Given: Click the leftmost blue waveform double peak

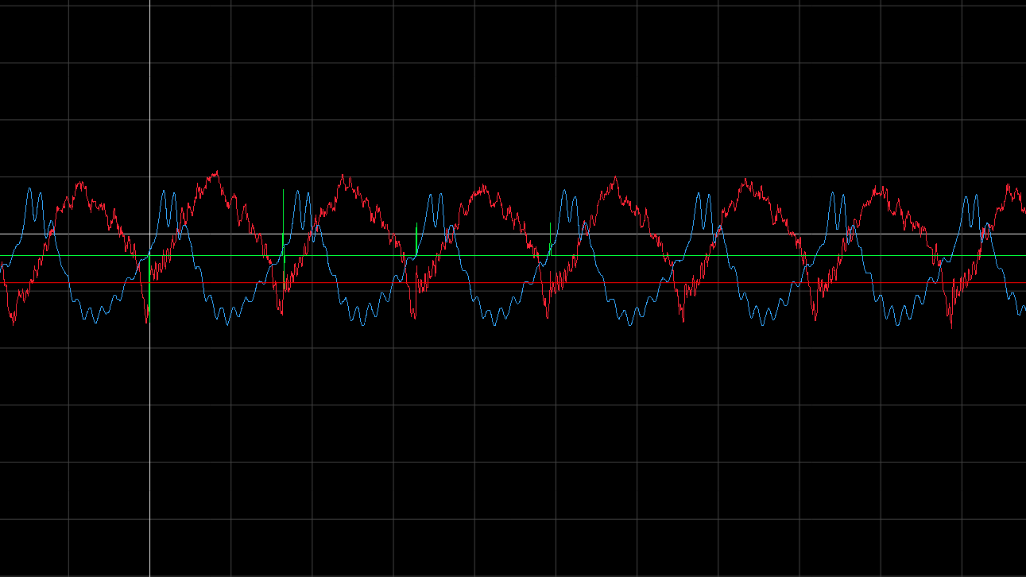Looking at the screenshot, I should coord(34,193).
